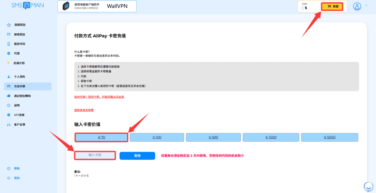Click the user profile avatar icon
Viewport: 376px width, 193px height.
[357, 6]
